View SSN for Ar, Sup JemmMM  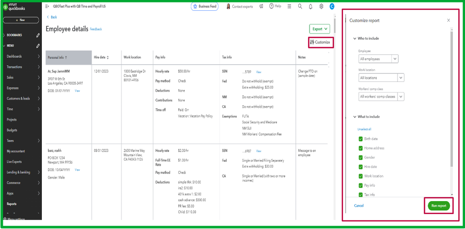259,72
